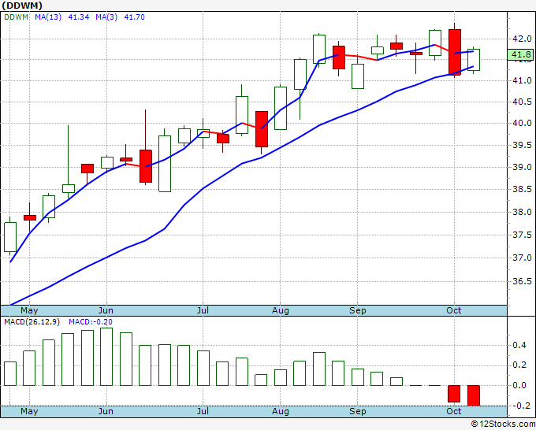The image size is (536, 430).
Task: Click Jun on the price chart axis
Action: [x=106, y=310]
